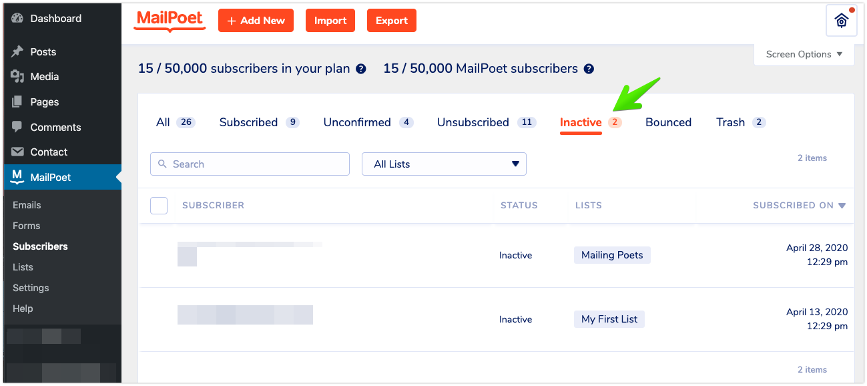The width and height of the screenshot is (867, 386).
Task: Click the subscriber Search field
Action: click(x=250, y=164)
